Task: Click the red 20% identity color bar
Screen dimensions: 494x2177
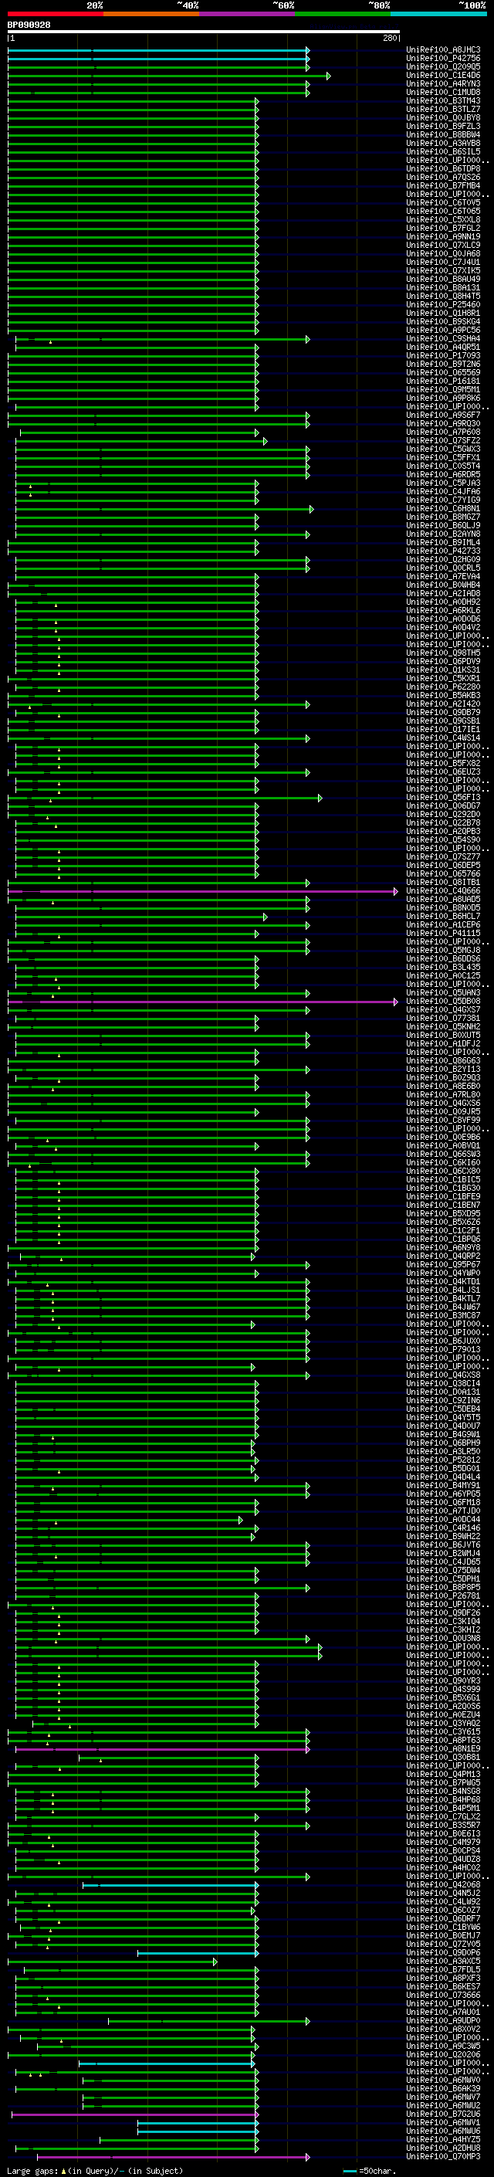Action: pyautogui.click(x=55, y=14)
